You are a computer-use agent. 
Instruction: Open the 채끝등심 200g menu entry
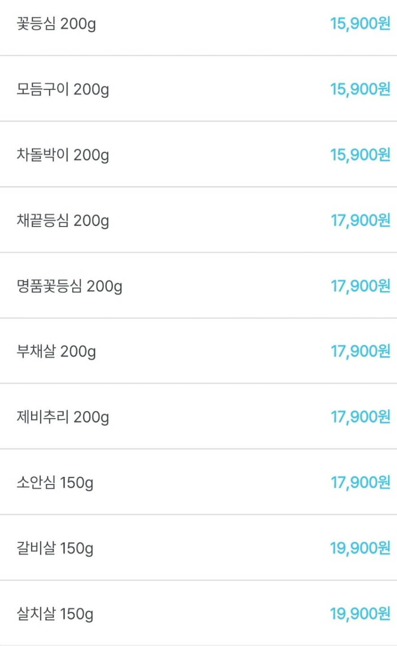(x=63, y=220)
